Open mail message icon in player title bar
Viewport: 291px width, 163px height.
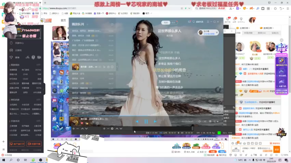[189, 22]
